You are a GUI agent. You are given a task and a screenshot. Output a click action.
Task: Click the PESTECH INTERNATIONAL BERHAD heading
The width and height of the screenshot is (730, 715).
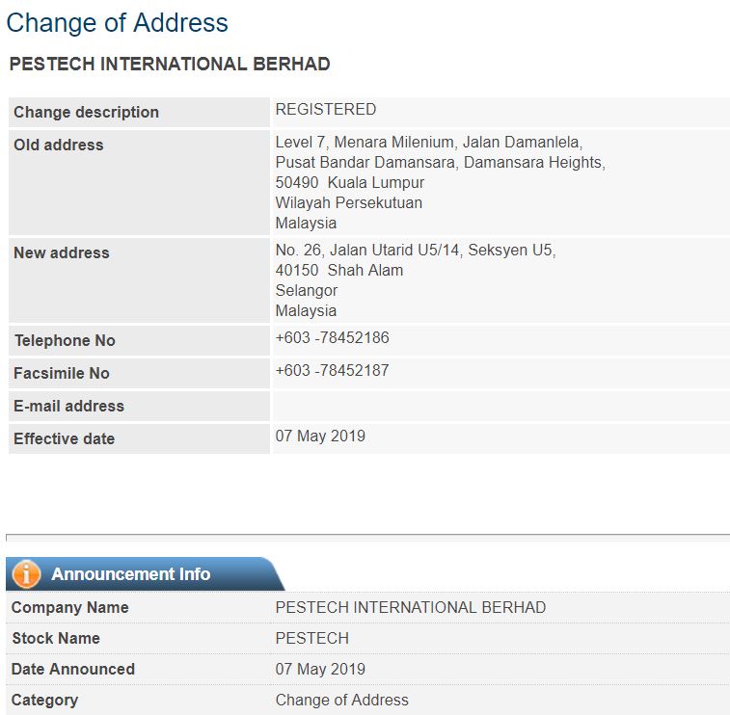pyautogui.click(x=170, y=64)
